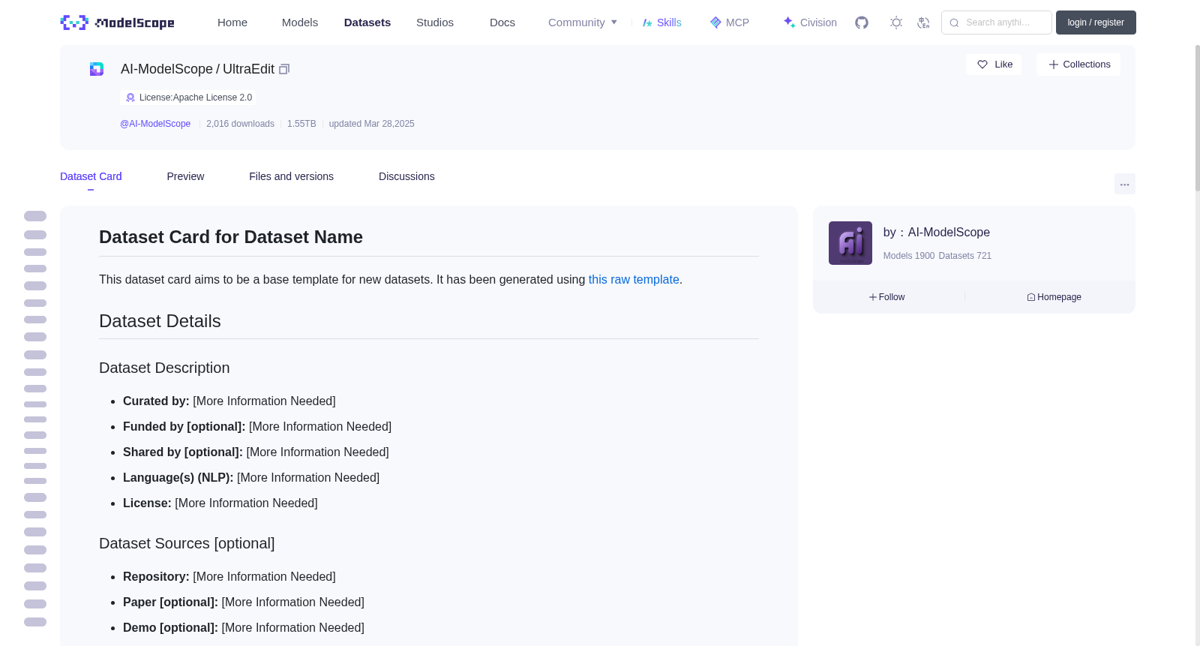Image resolution: width=1200 pixels, height=646 pixels.
Task: Like this dataset with the heart button
Action: click(994, 65)
